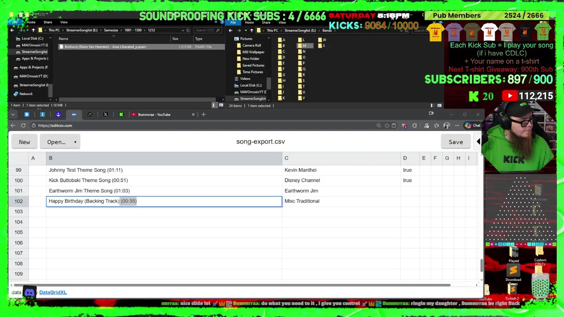Select column C header

coord(341,158)
